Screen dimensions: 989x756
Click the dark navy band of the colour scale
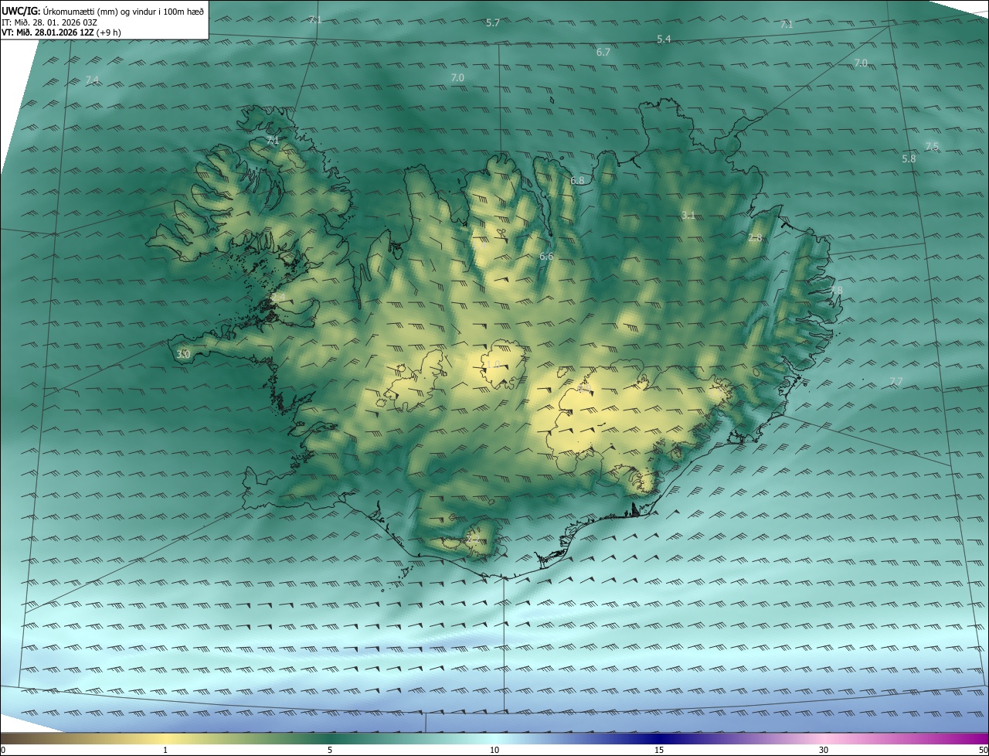[x=659, y=738]
